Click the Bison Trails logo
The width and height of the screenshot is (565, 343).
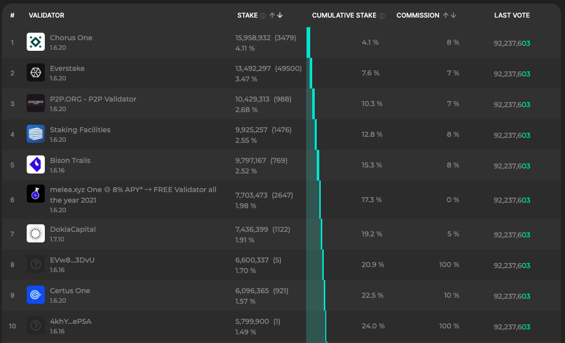click(x=36, y=164)
